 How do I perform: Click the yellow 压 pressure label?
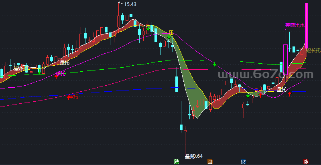coord(171,32)
